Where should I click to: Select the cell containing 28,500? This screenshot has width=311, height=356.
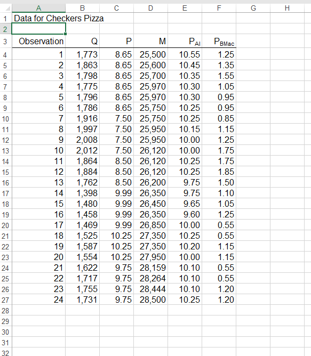click(x=151, y=300)
